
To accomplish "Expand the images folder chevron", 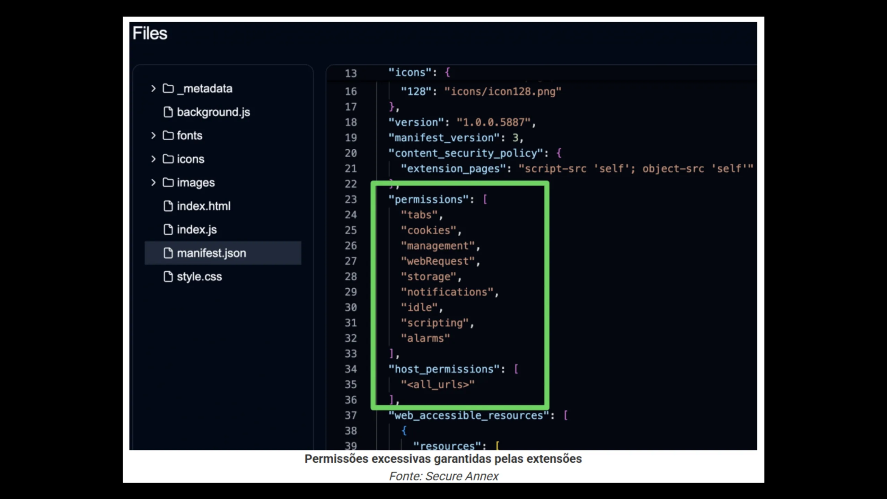I will 153,183.
